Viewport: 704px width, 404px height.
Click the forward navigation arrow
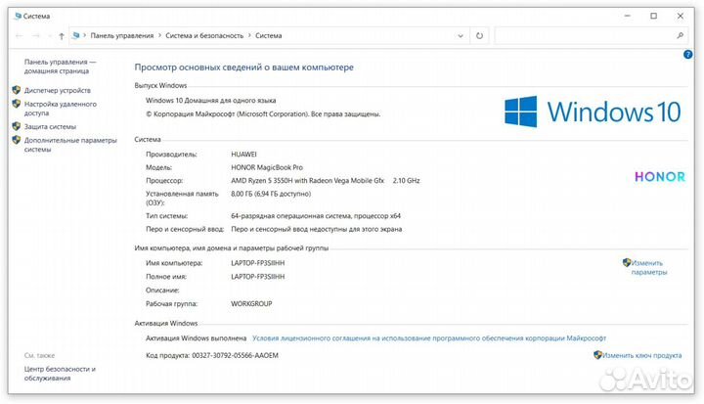click(36, 36)
